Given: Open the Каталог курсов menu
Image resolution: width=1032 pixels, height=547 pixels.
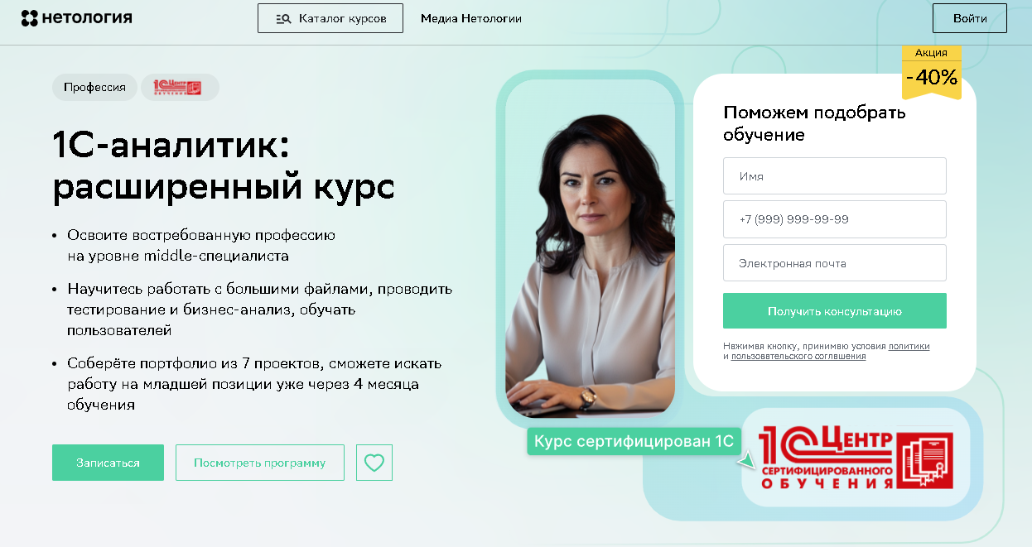Looking at the screenshot, I should tap(330, 18).
